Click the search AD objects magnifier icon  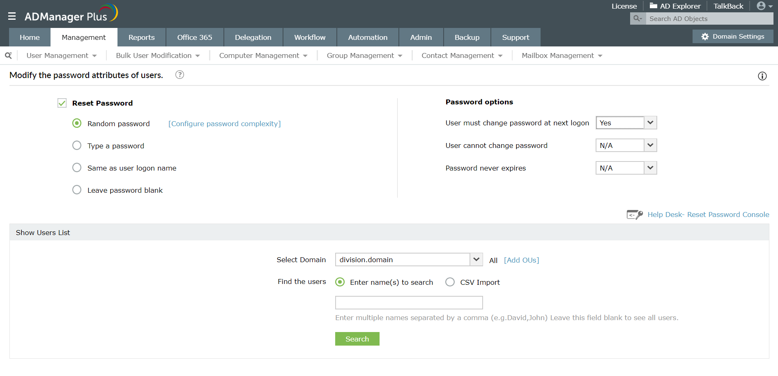(638, 18)
